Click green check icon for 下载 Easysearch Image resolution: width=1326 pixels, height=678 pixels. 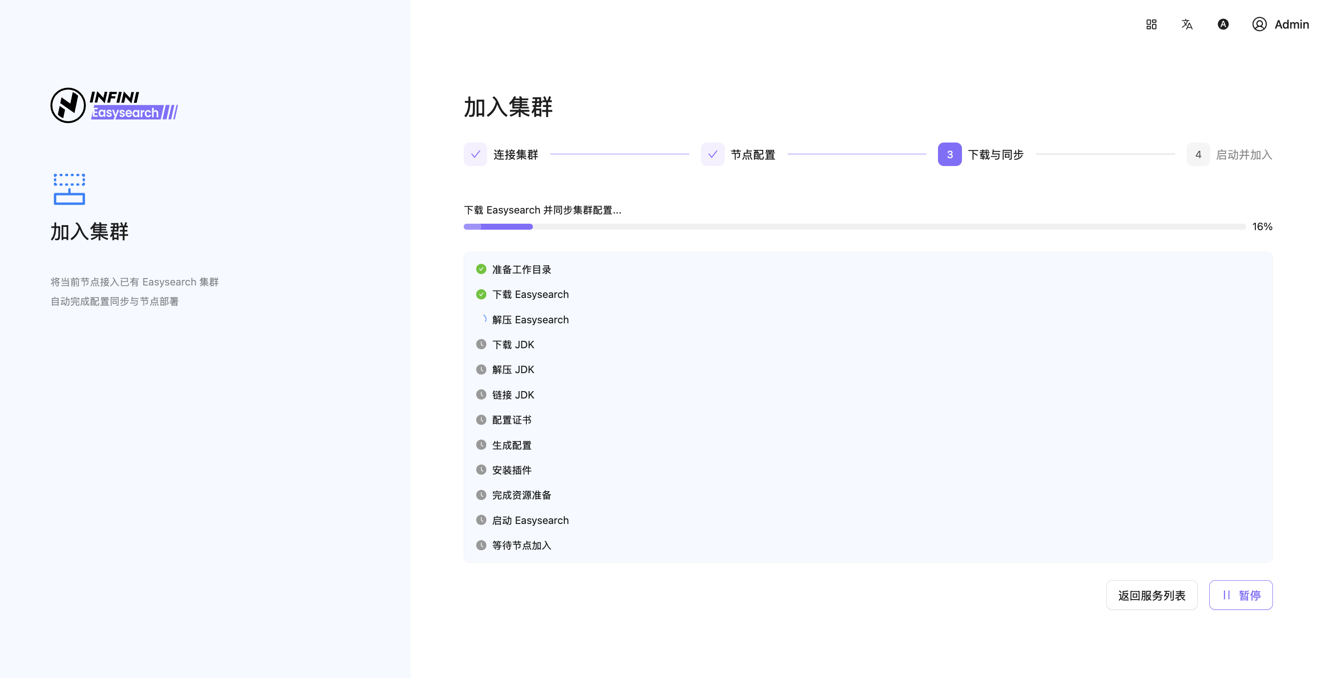[x=481, y=294]
